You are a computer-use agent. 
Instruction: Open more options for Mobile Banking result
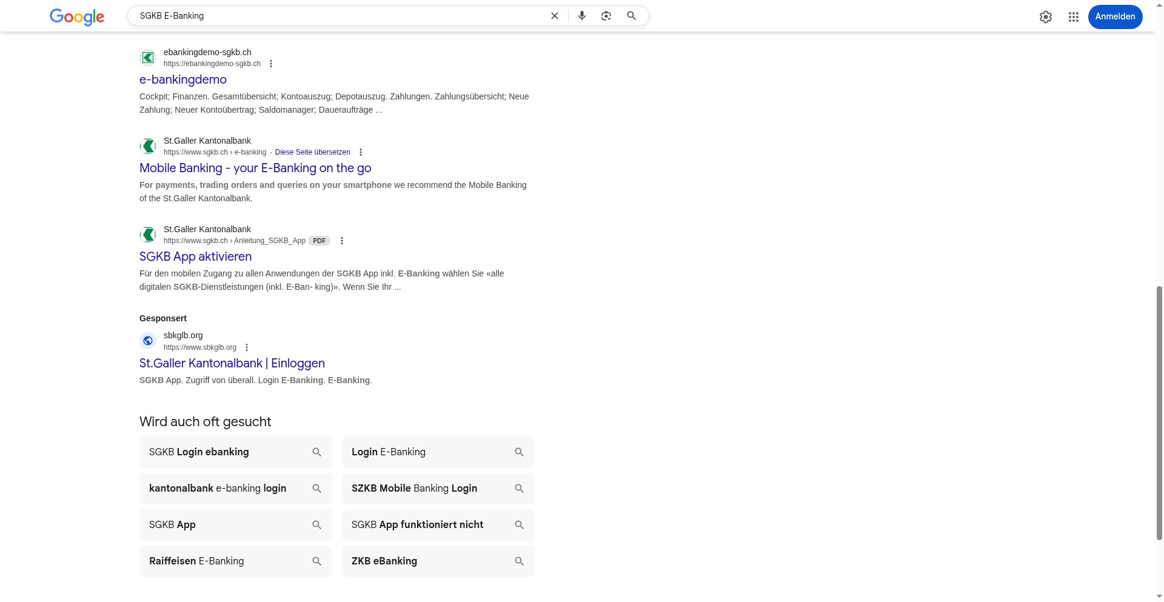[361, 152]
